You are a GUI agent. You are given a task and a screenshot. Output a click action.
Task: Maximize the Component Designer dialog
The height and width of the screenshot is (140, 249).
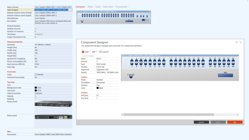tap(236, 42)
